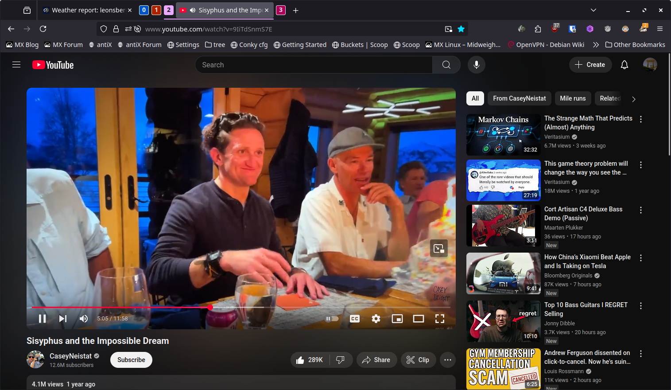Enter full screen mode
This screenshot has height=390, width=671.
tap(440, 319)
